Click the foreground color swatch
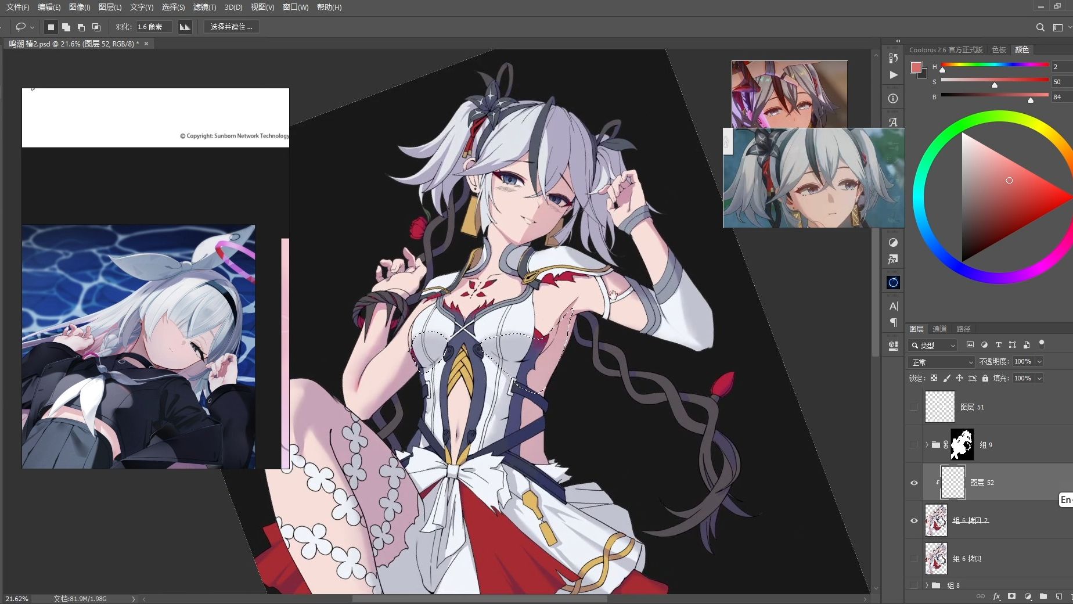Viewport: 1073px width, 604px height. click(916, 67)
